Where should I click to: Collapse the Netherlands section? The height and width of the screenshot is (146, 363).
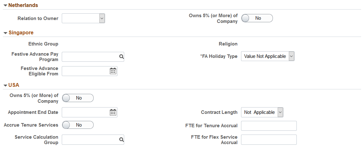pos(5,5)
